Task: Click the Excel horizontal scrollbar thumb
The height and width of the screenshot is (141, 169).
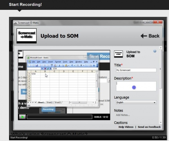Action: (x=79, y=102)
